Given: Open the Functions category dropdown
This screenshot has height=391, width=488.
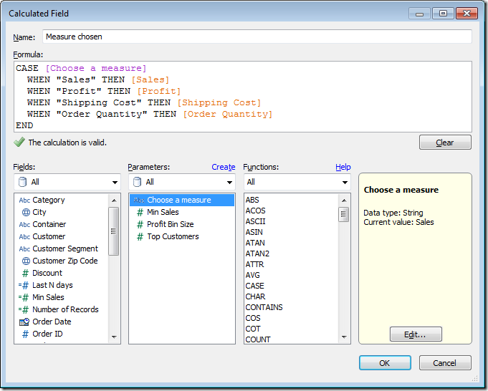Looking at the screenshot, I should pyautogui.click(x=297, y=182).
